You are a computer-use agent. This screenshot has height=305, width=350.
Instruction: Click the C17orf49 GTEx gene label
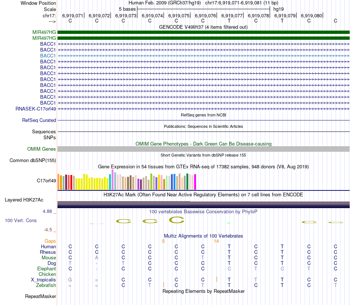[x=46, y=181]
